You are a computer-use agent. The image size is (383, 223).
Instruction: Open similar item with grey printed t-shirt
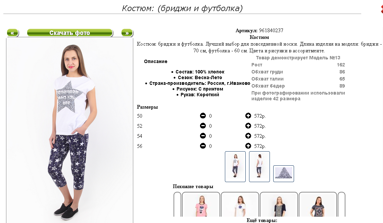pos(318,205)
